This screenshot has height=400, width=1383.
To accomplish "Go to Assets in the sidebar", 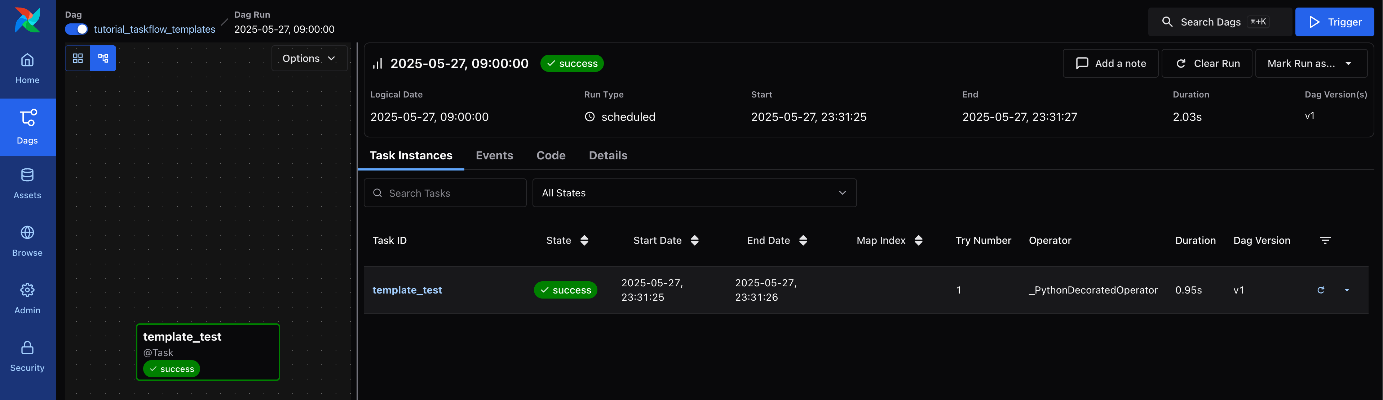I will pyautogui.click(x=27, y=184).
